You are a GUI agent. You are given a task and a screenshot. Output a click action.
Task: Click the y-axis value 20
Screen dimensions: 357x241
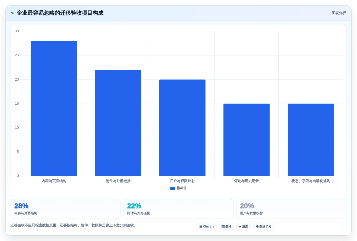pos(17,80)
